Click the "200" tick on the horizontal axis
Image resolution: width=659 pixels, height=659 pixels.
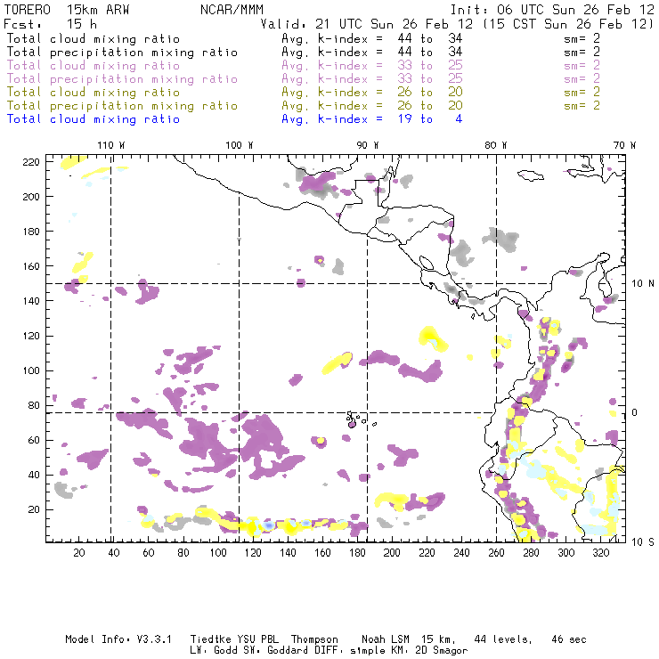[392, 553]
